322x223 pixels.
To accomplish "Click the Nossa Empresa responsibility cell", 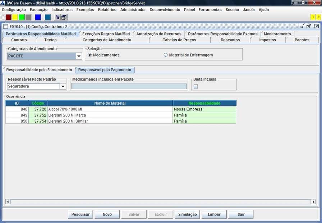I will (204, 109).
